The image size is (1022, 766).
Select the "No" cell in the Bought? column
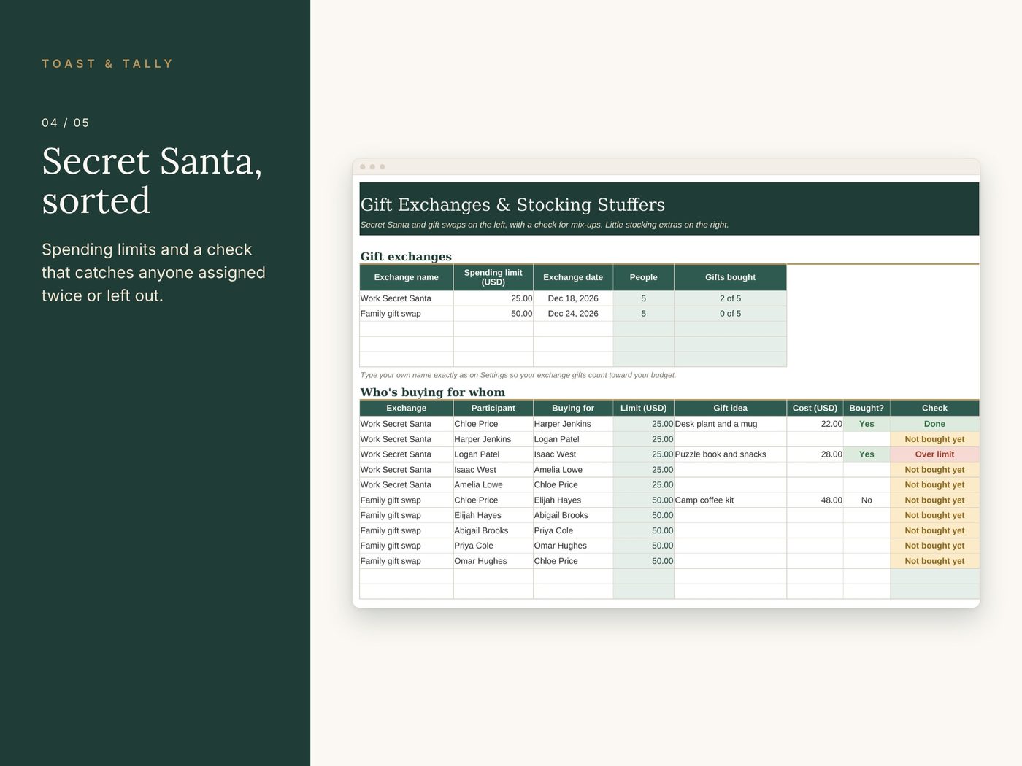point(867,500)
